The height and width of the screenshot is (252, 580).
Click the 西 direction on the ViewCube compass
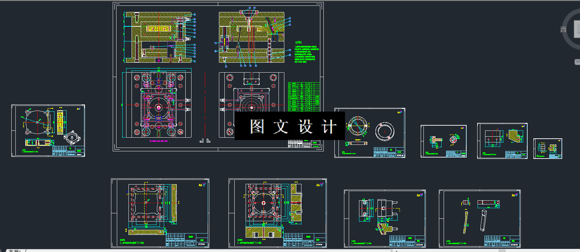(x=563, y=29)
